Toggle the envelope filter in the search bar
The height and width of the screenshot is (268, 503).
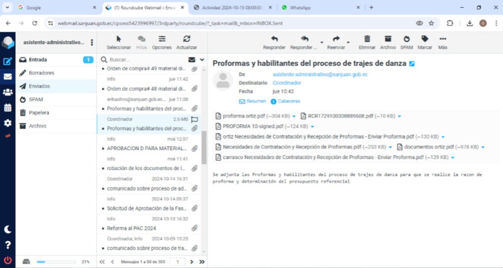point(192,60)
